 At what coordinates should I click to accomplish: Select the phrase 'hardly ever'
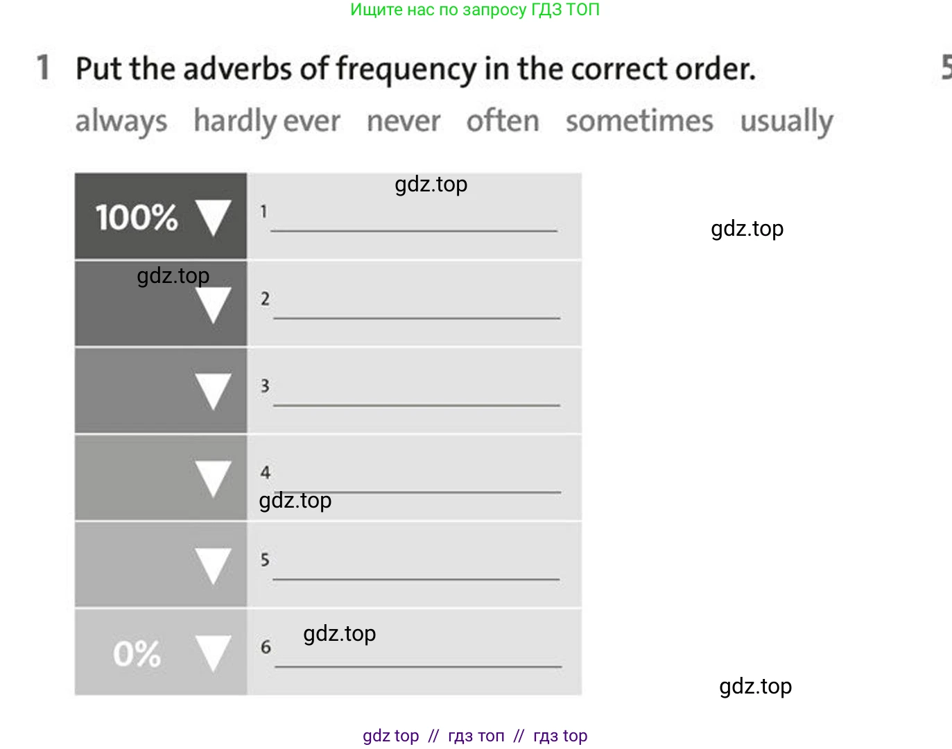[267, 122]
